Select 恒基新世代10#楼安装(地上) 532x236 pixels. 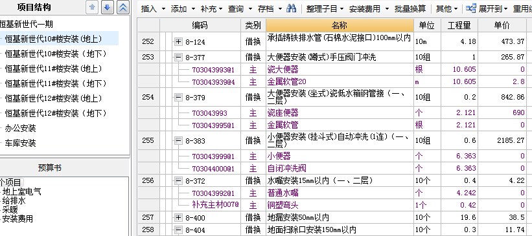(x=53, y=39)
